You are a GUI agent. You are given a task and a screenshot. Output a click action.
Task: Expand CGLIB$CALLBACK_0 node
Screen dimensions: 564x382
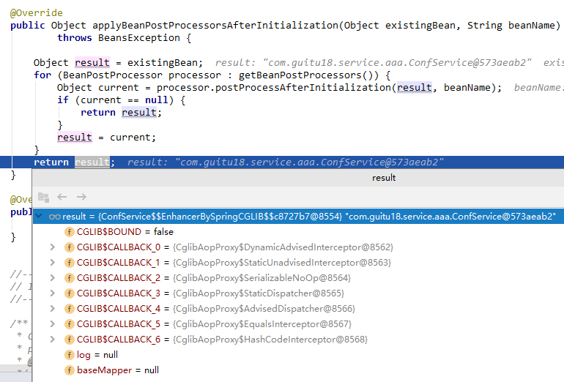(x=53, y=247)
